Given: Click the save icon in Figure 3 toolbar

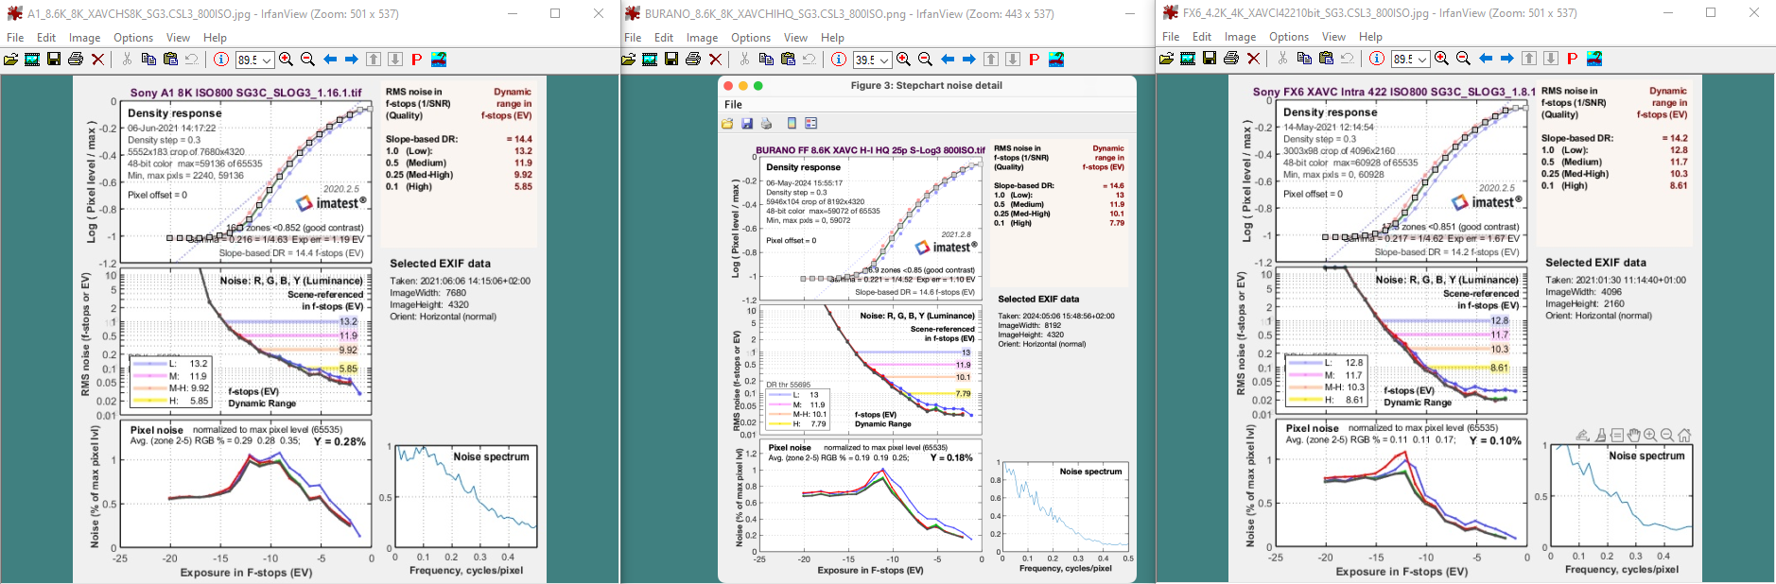Looking at the screenshot, I should [747, 124].
